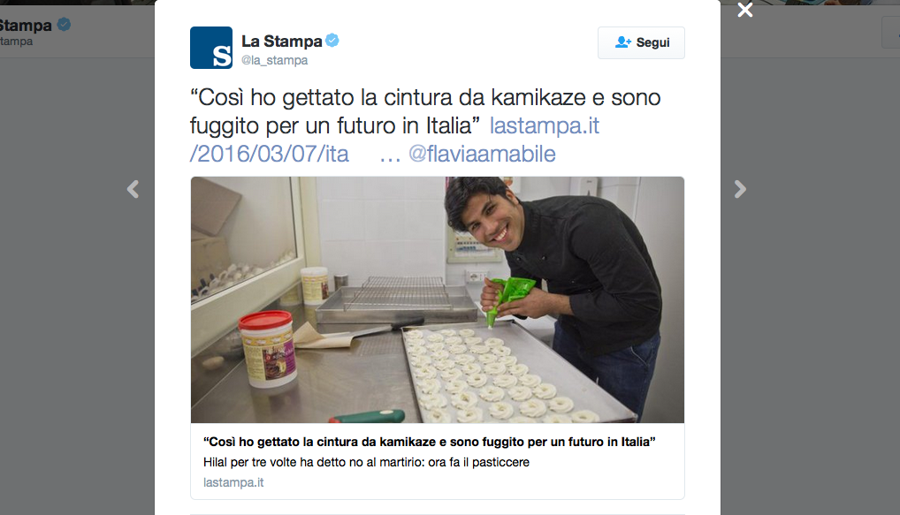Image resolution: width=900 pixels, height=515 pixels.
Task: Click the verified badge in the background header
Action: click(64, 25)
